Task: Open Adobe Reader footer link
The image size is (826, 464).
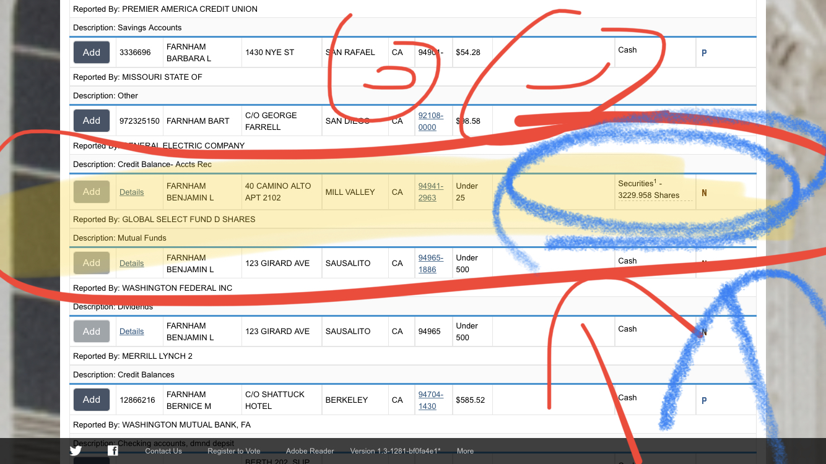Action: pos(310,451)
